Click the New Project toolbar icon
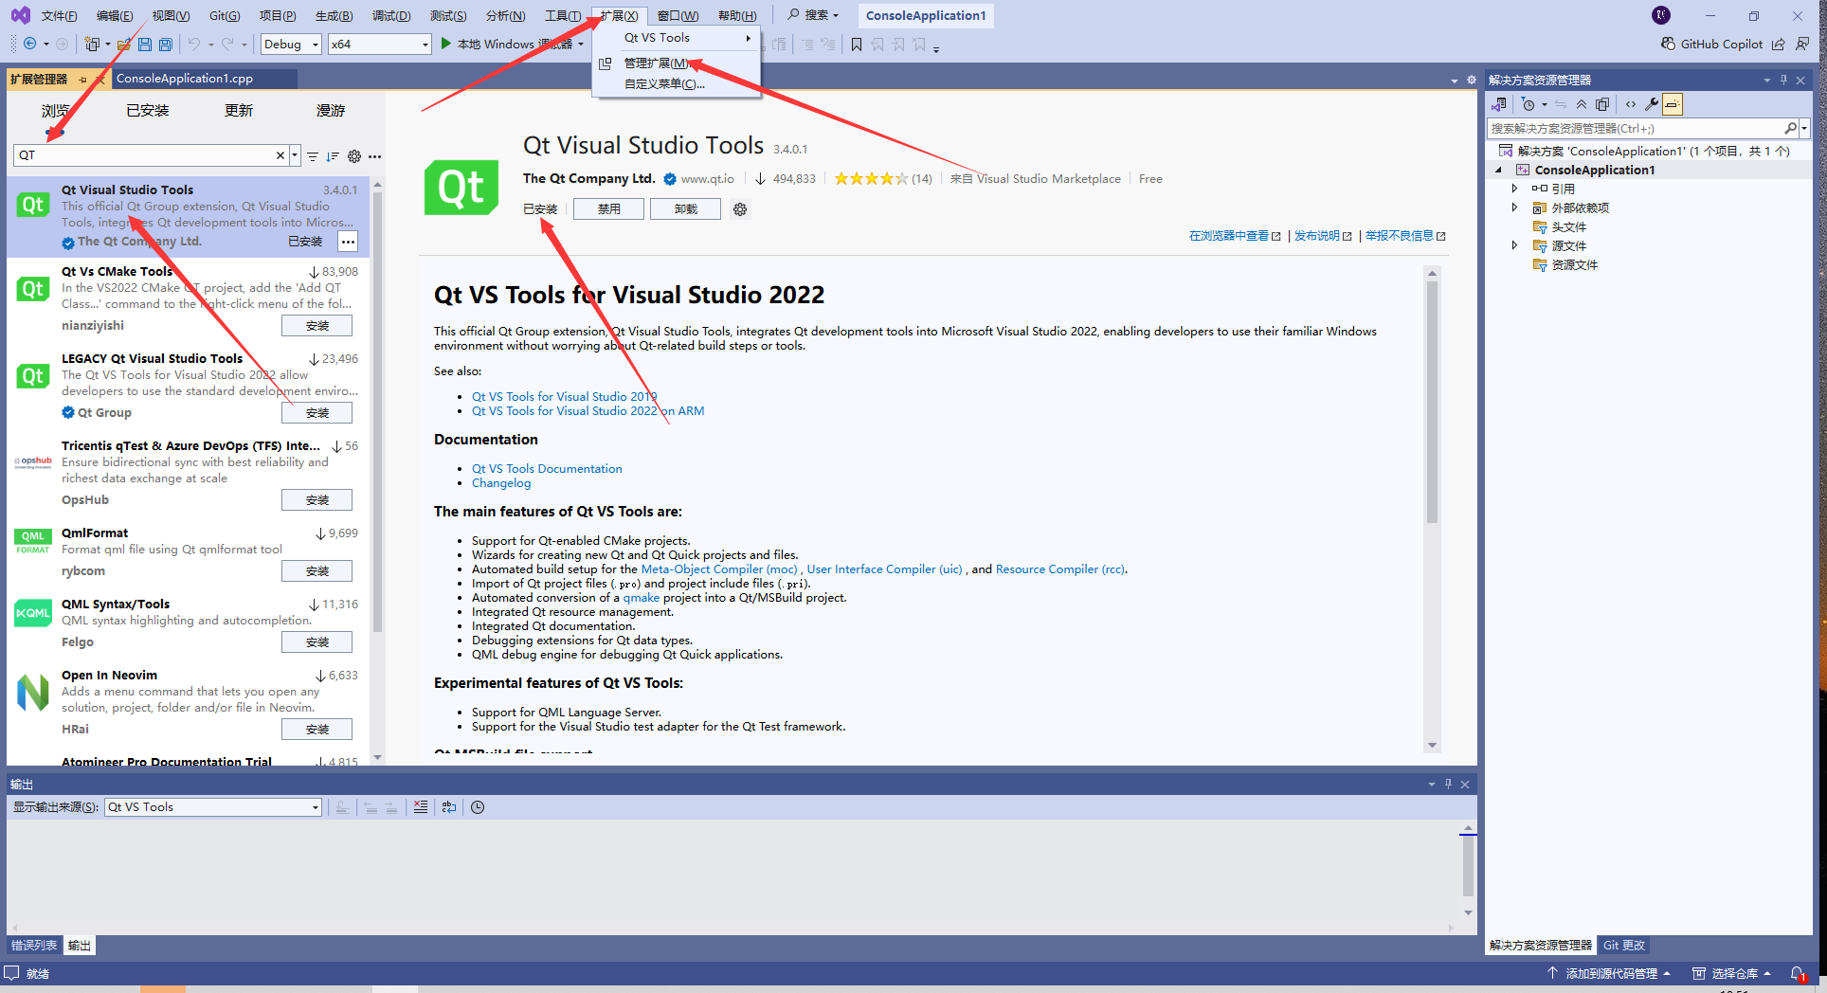 click(92, 45)
